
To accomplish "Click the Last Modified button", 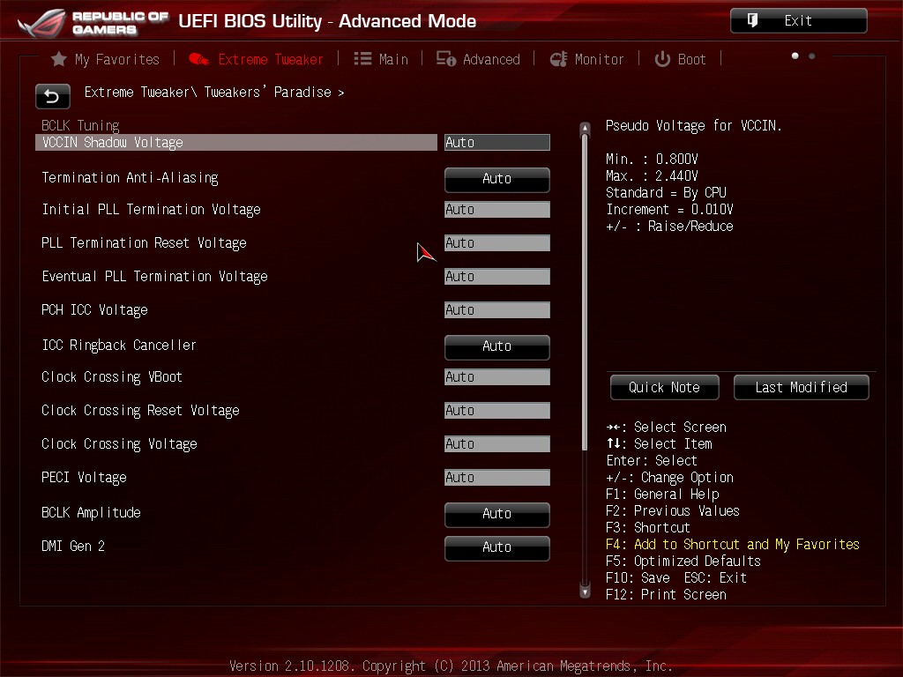I will [801, 388].
